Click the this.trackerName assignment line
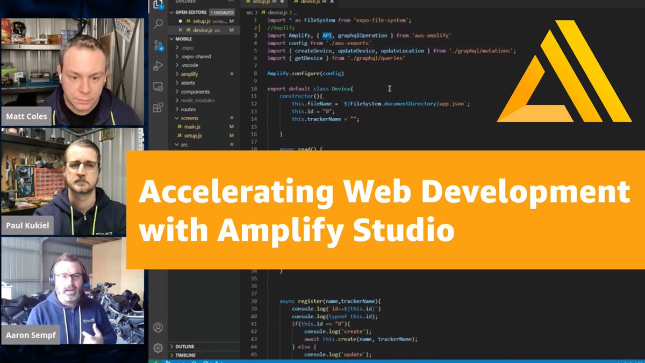The width and height of the screenshot is (645, 363). click(326, 119)
